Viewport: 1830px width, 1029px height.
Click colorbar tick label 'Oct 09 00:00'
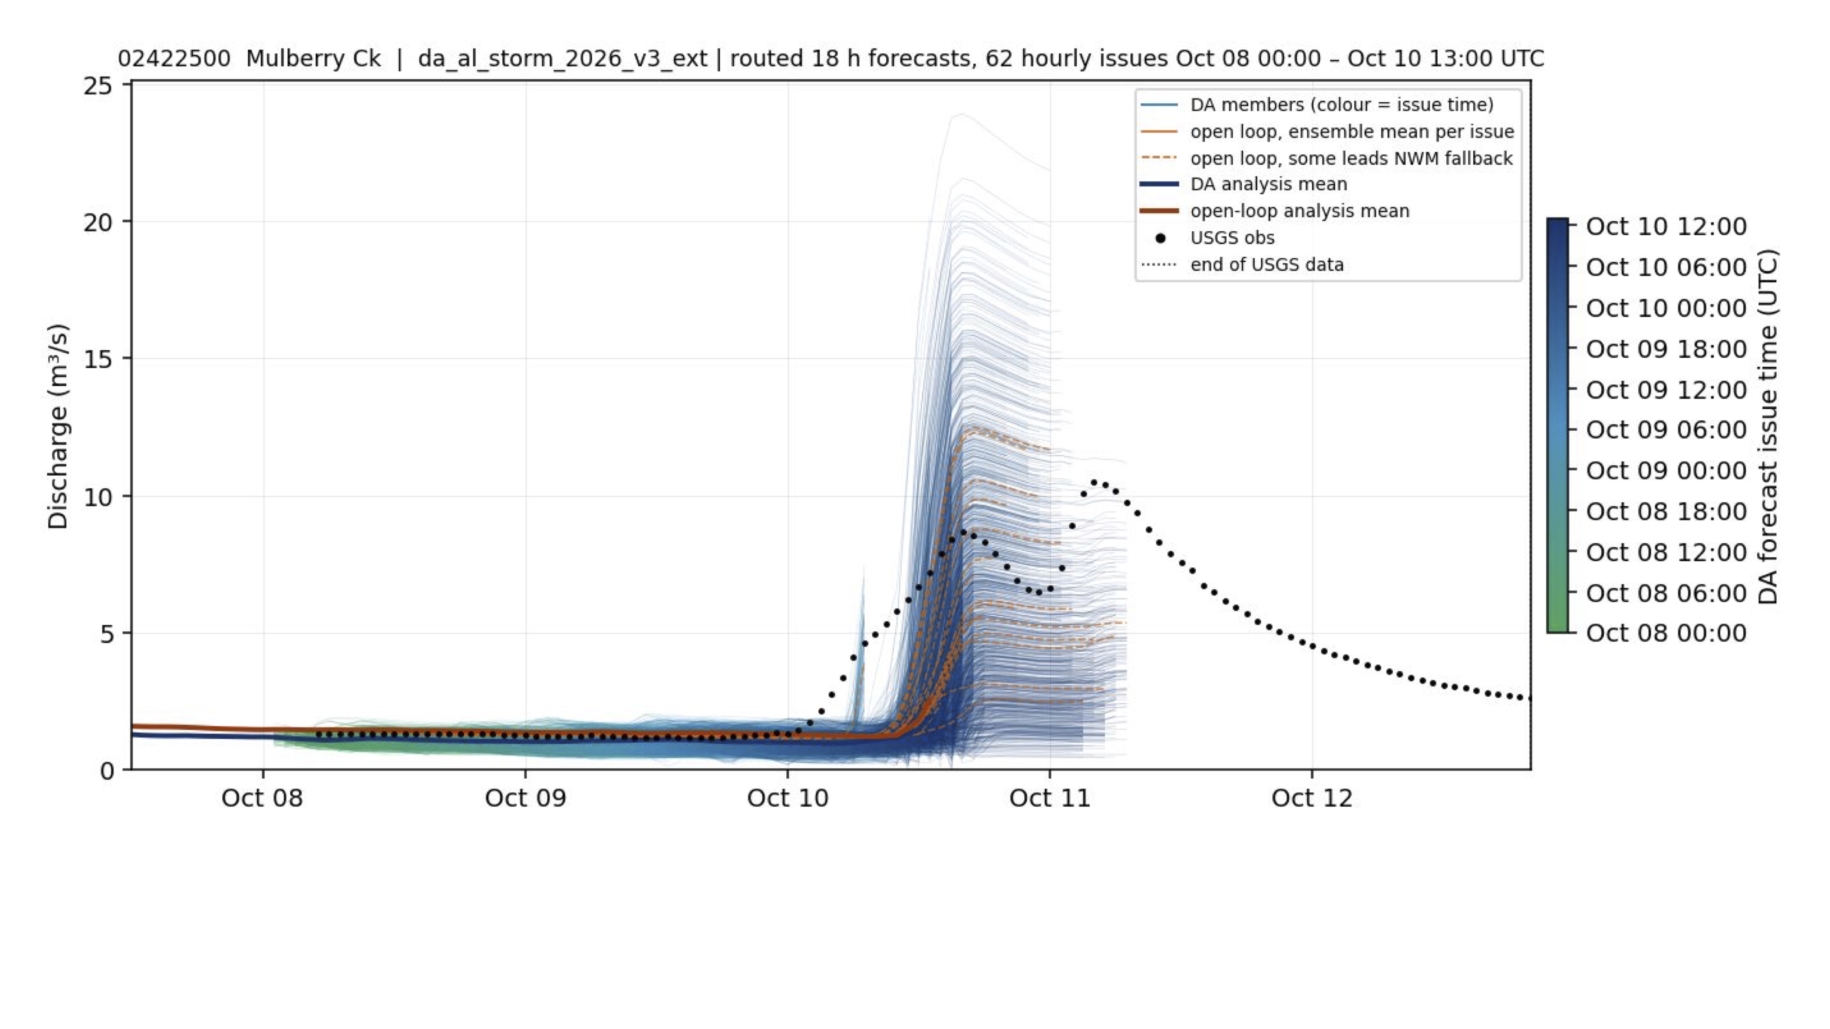(1666, 470)
